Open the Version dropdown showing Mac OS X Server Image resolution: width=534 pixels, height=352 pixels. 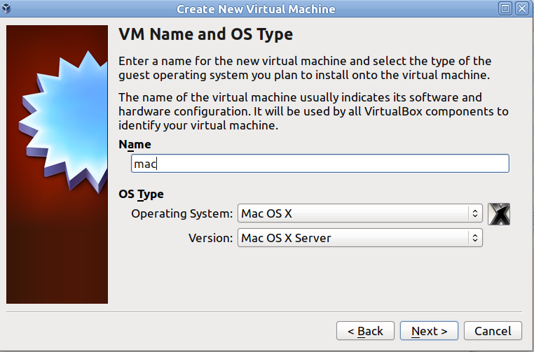click(x=354, y=238)
